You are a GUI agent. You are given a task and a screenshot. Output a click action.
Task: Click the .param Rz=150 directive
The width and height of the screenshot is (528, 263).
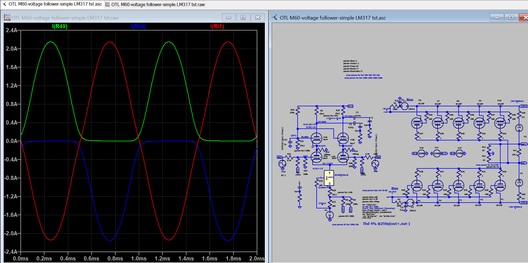pyautogui.click(x=345, y=192)
